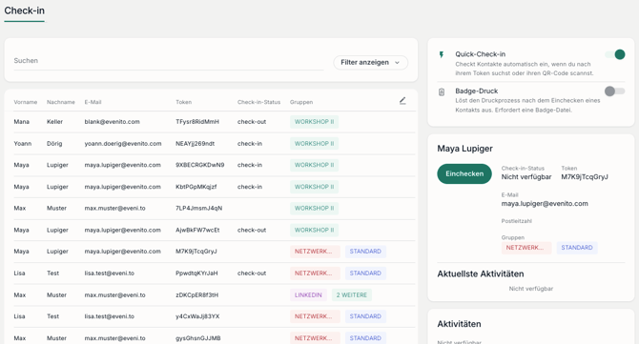Click token NEAYjj269ndt

[195, 144]
